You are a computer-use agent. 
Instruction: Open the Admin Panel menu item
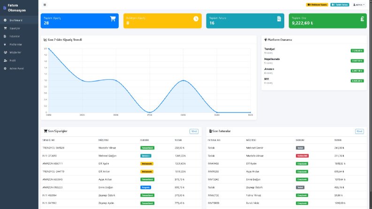19,68
